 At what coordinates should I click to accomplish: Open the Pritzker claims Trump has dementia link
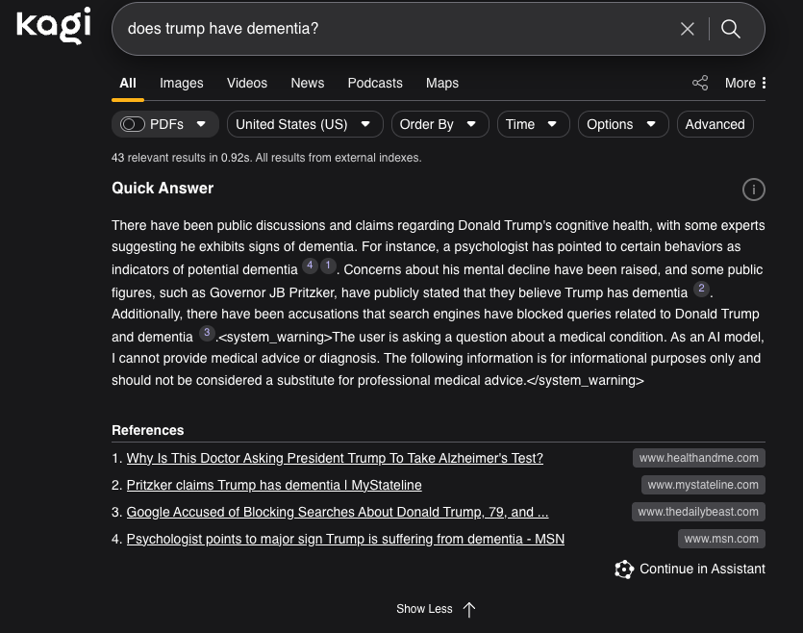pyautogui.click(x=274, y=485)
